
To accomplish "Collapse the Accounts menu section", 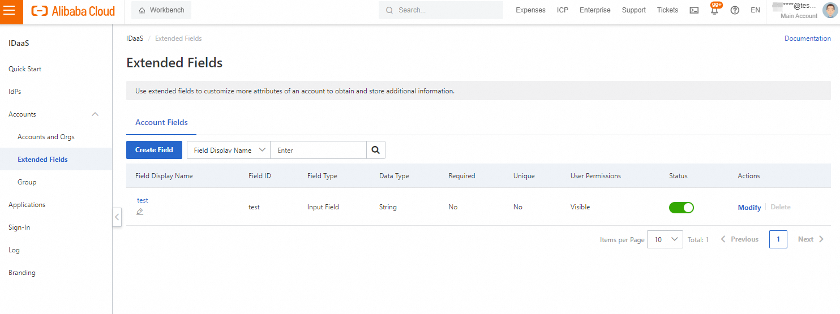I will pos(95,114).
